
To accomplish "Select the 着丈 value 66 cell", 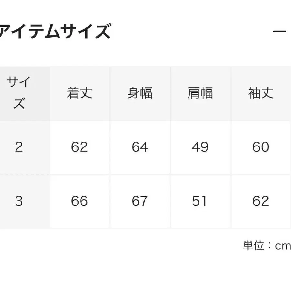I will 80,201.
